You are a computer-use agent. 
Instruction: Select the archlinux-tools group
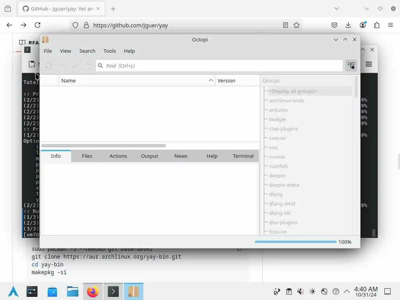point(286,100)
